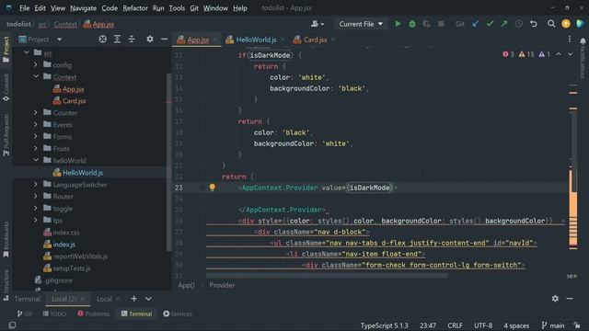Click the rollback undo arrow icon
Viewport: 589px width, 331px height.
[534, 24]
